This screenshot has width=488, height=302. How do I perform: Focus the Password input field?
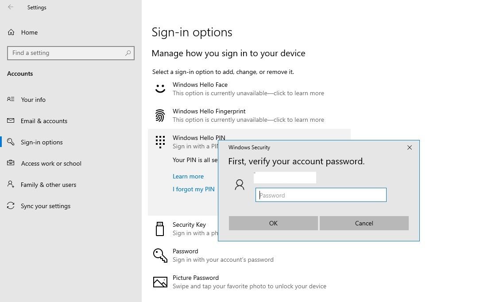pyautogui.click(x=321, y=195)
